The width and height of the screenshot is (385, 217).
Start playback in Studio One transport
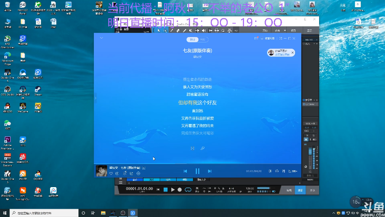[173, 190]
